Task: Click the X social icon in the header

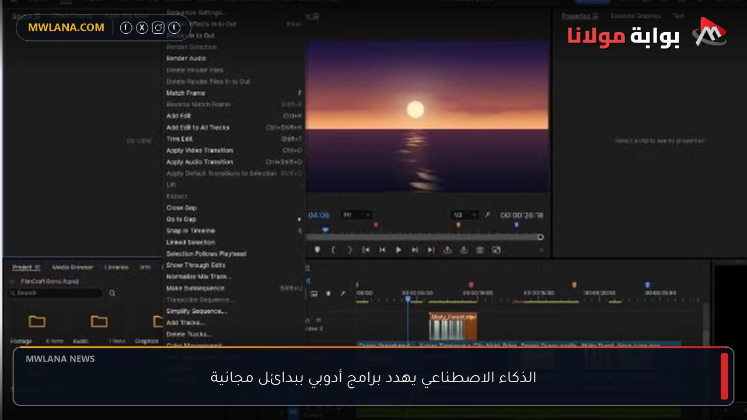Action: [x=142, y=27]
